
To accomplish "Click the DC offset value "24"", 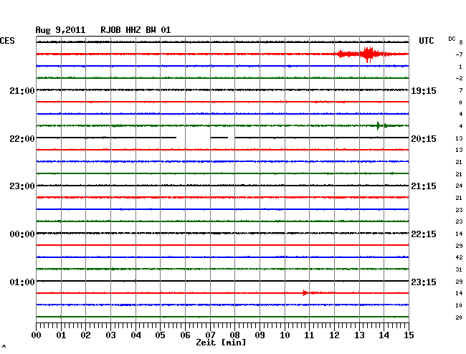I will 459,186.
